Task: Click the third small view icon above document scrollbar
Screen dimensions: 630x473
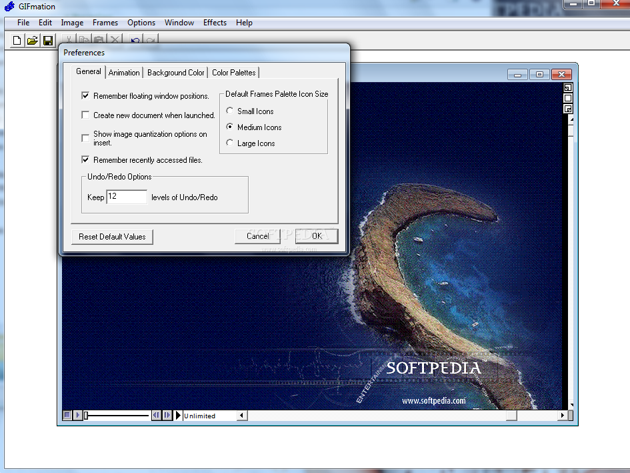Action: pos(568,109)
